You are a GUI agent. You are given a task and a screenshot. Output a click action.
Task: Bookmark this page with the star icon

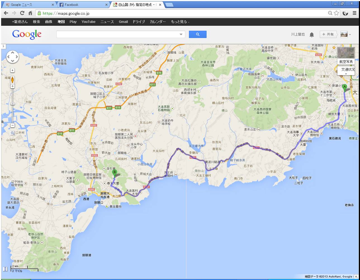337,13
